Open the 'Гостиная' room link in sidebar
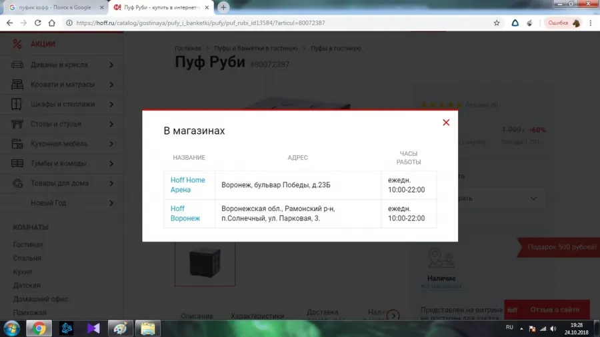The width and height of the screenshot is (600, 337). point(28,244)
